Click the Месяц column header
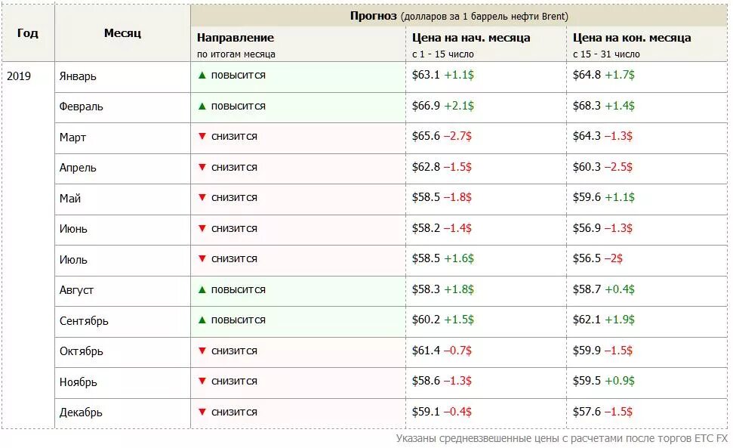Viewport: 733px width, 448px height. point(122,33)
